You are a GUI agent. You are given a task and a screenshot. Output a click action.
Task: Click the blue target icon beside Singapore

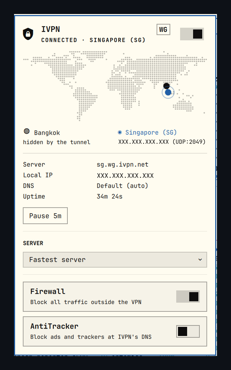point(120,132)
